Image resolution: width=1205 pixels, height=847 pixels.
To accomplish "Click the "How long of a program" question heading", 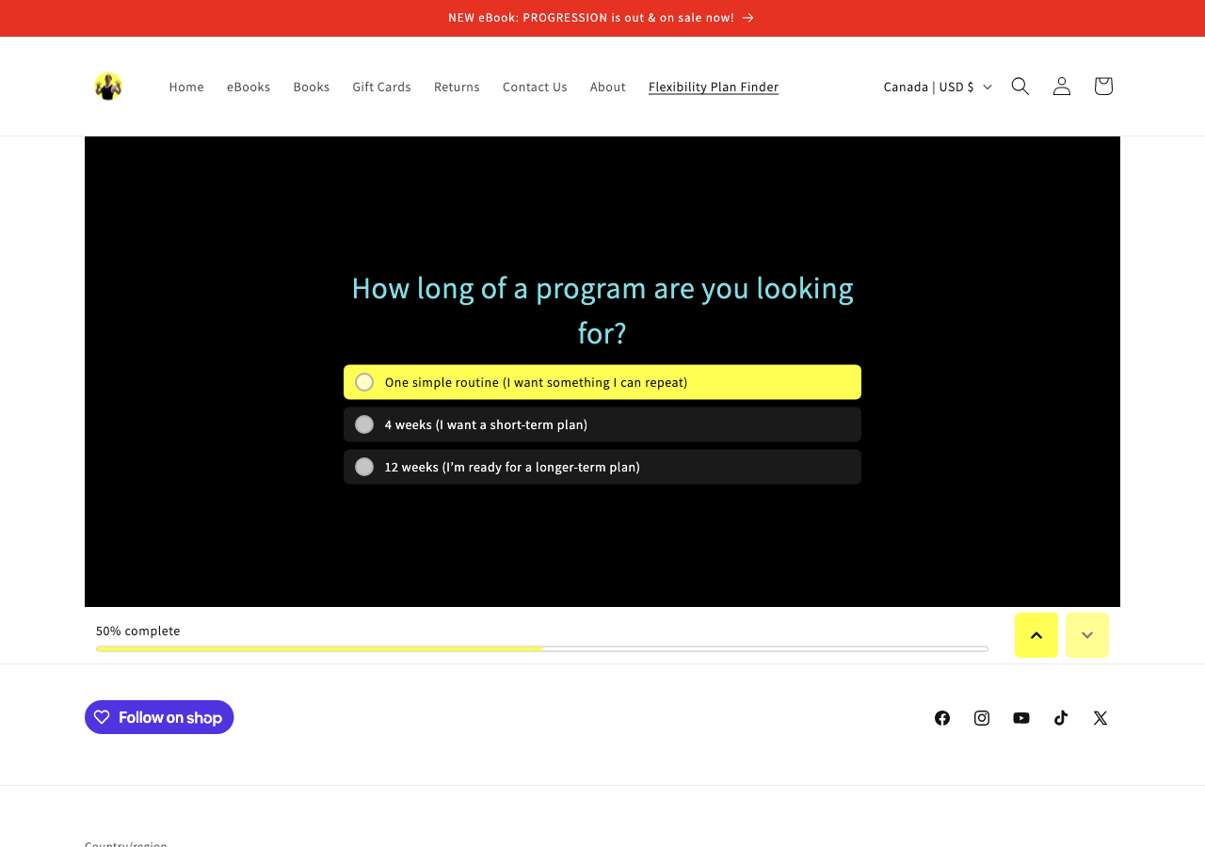I will (602, 310).
